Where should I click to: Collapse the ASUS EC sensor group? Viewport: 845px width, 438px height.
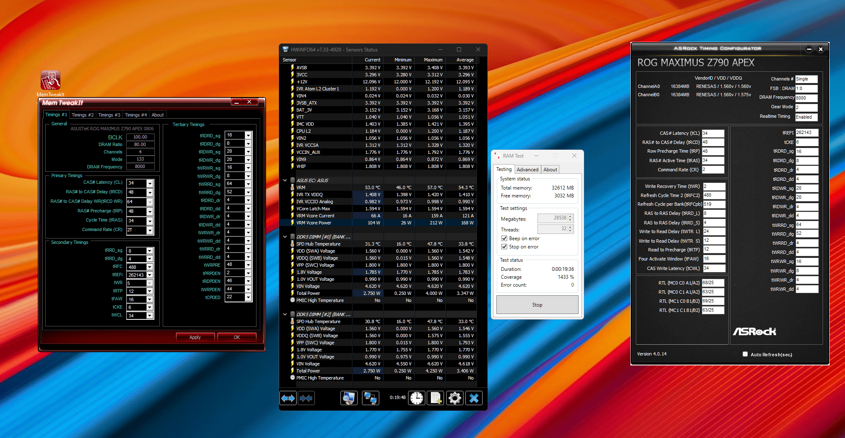[x=285, y=180]
